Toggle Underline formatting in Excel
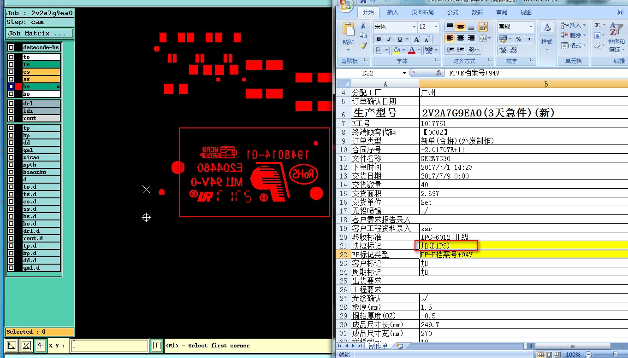The height and width of the screenshot is (358, 628). click(x=400, y=39)
